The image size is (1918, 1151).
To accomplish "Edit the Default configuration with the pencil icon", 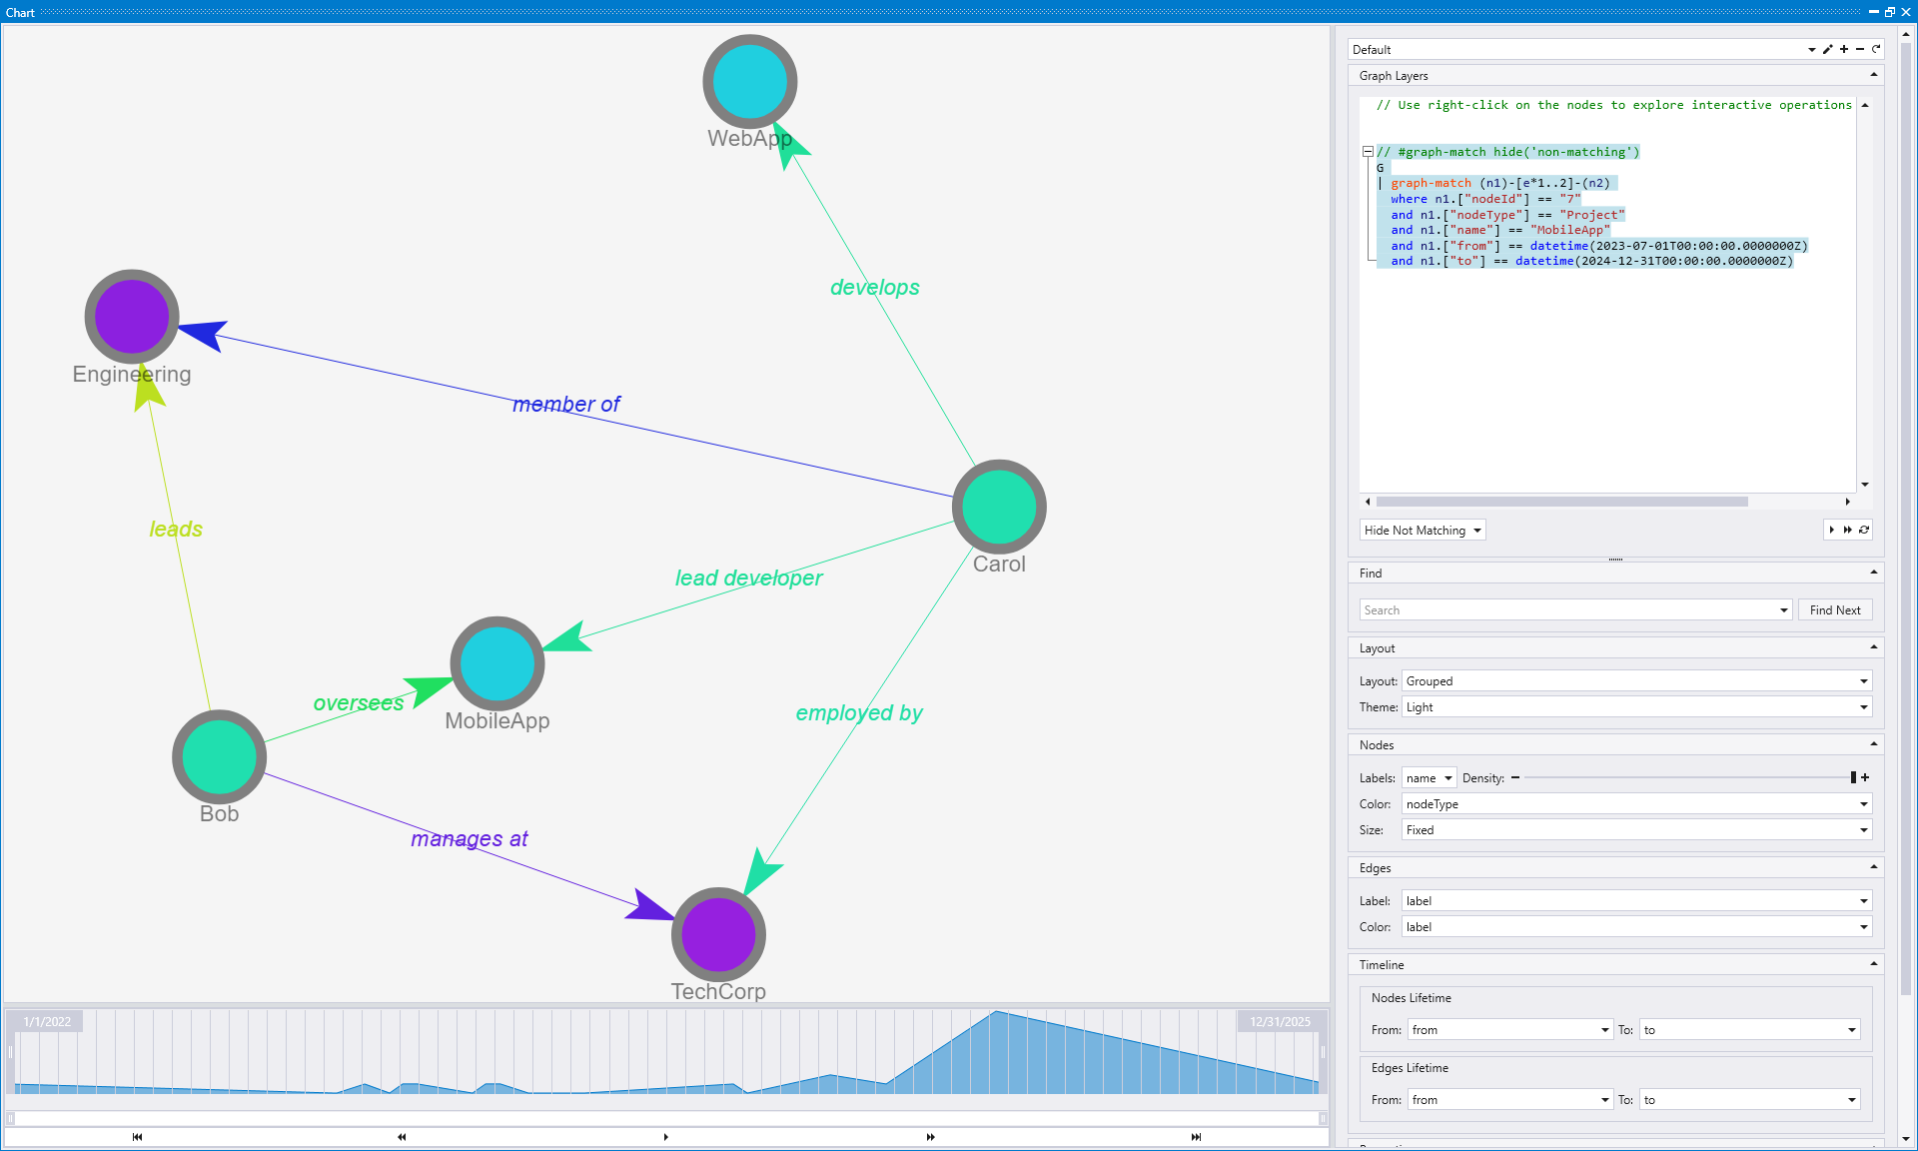I will (1828, 50).
